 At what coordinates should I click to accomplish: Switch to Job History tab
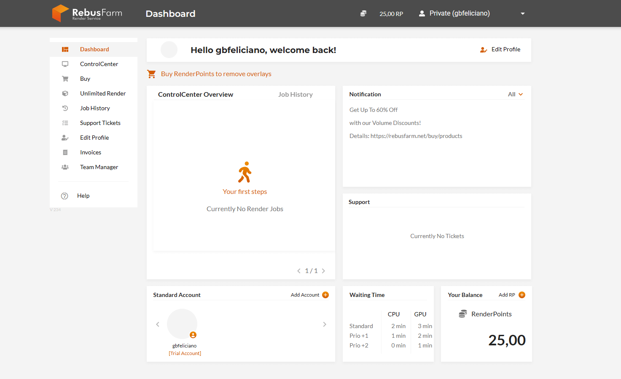(296, 95)
